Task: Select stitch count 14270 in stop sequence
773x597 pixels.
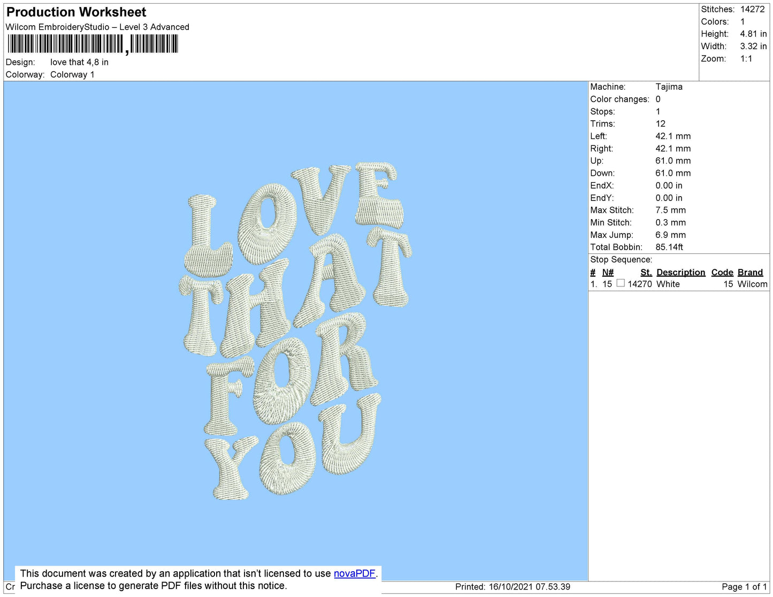Action: point(640,284)
